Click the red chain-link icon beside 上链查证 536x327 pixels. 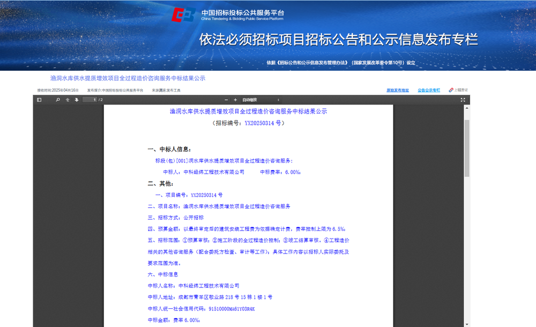click(450, 90)
